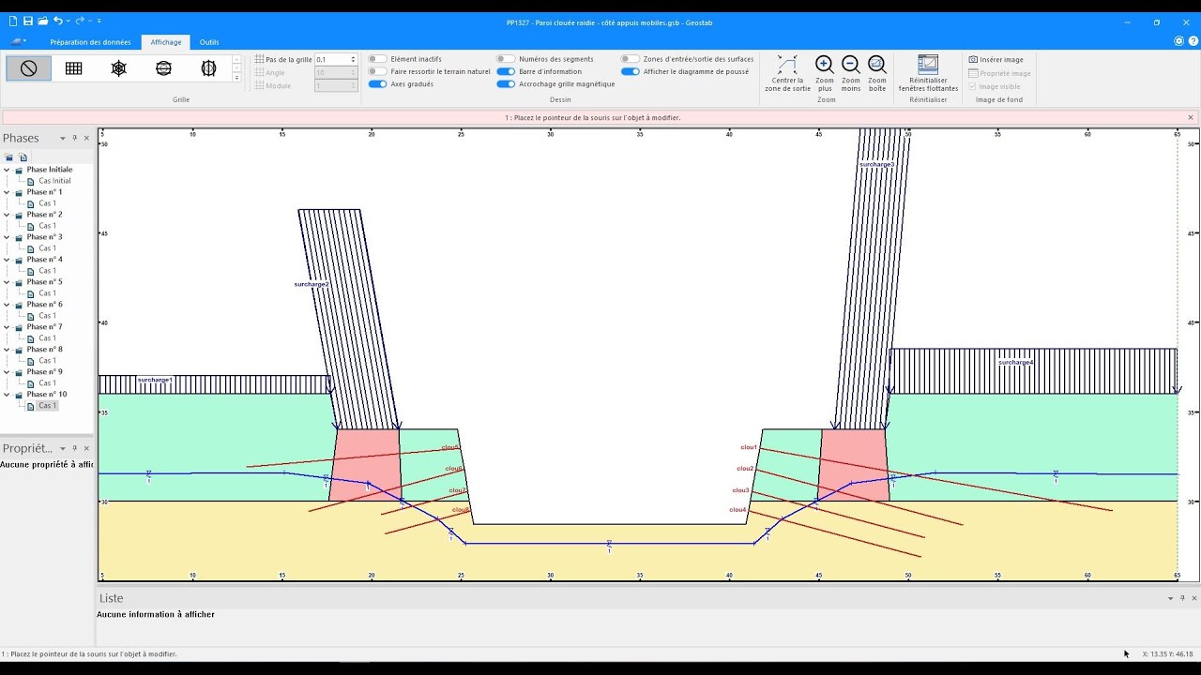Image resolution: width=1201 pixels, height=675 pixels.
Task: Click the pin icon of Propriétés panel
Action: tap(75, 448)
